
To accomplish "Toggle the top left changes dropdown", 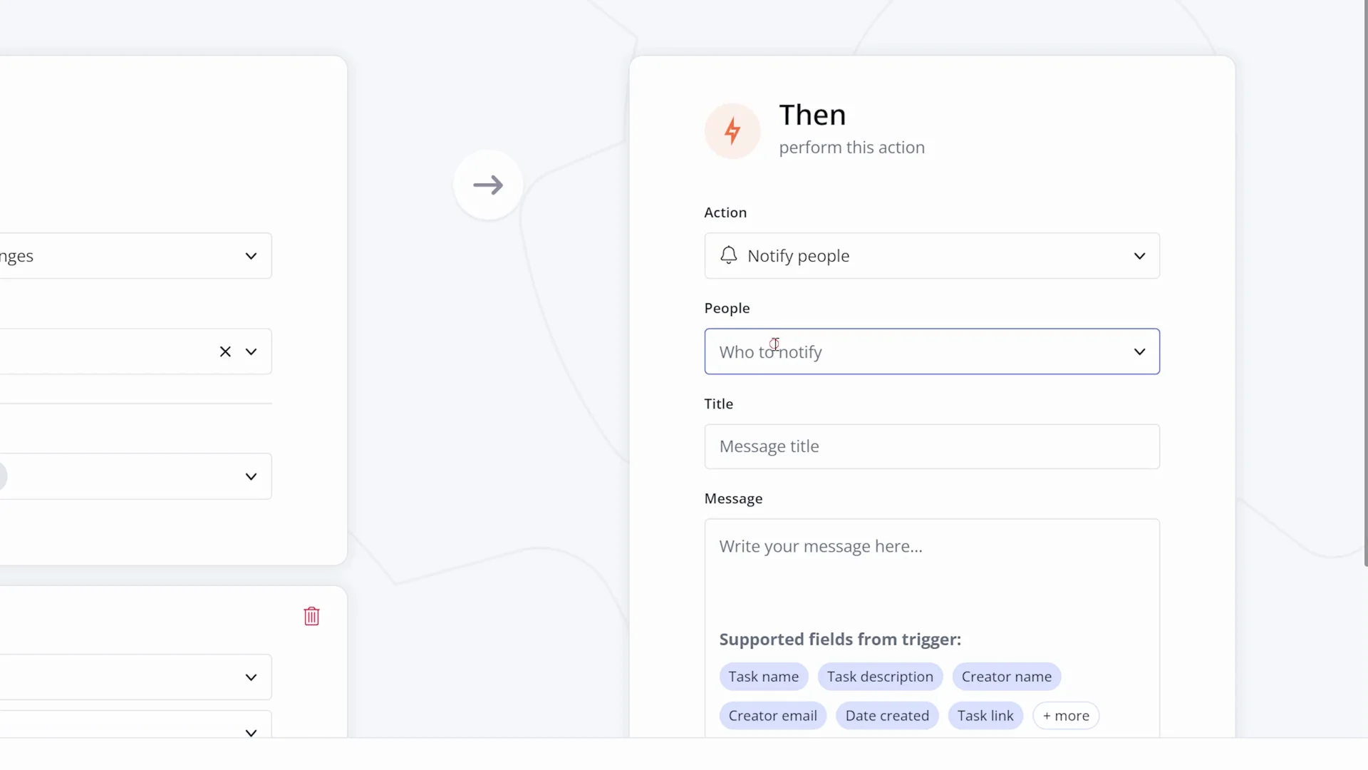I will click(250, 256).
